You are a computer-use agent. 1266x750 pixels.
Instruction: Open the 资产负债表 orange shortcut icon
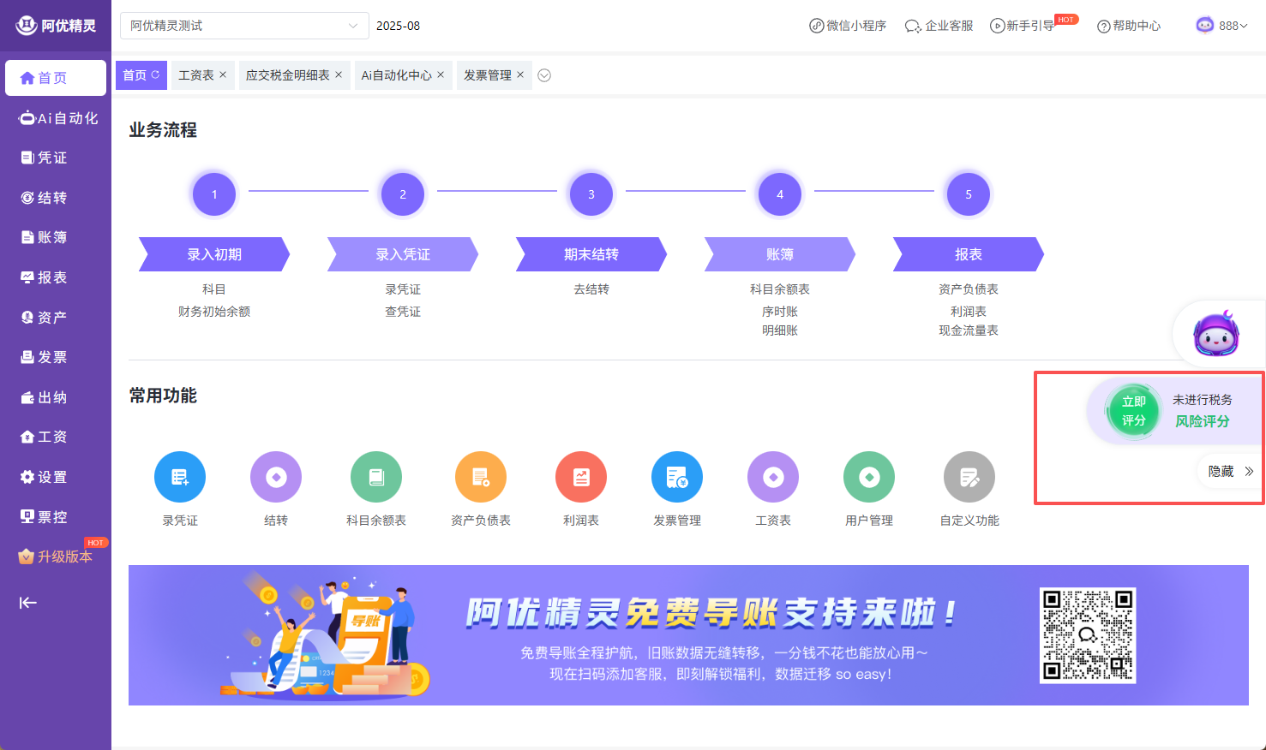point(481,477)
